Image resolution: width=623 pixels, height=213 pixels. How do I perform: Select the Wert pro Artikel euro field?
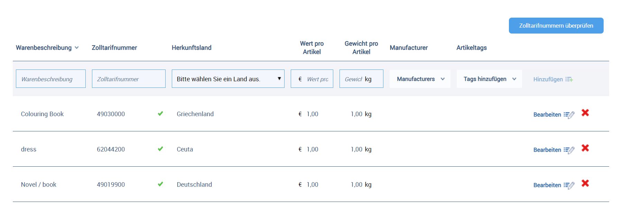click(316, 79)
